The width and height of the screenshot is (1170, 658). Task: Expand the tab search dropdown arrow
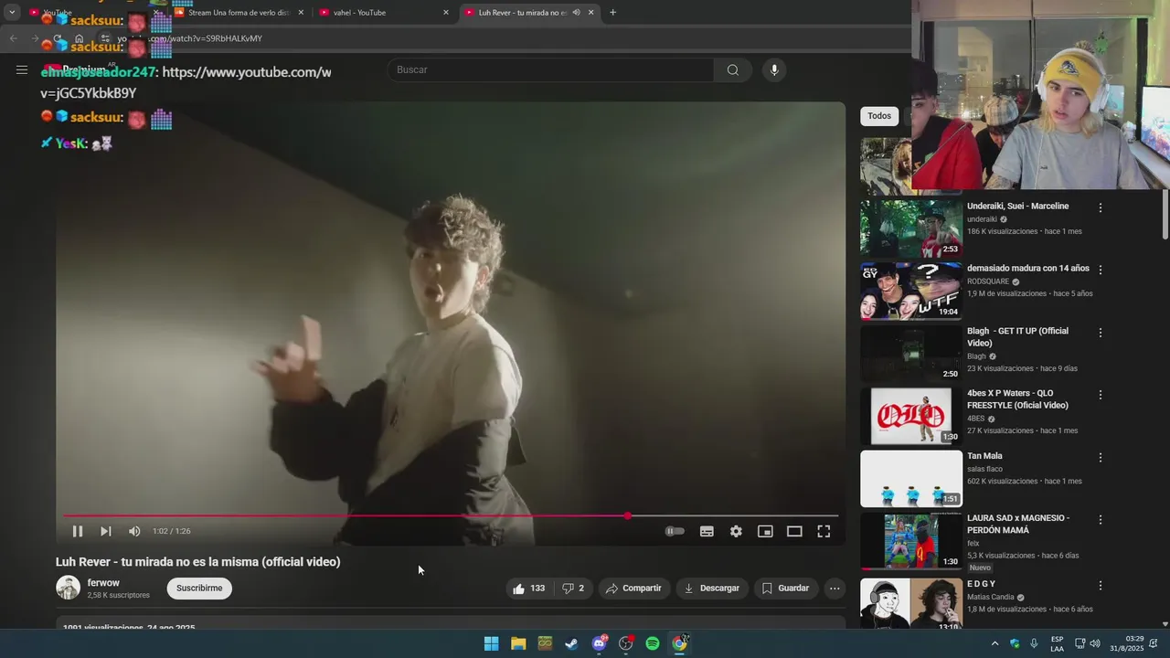tap(12, 13)
